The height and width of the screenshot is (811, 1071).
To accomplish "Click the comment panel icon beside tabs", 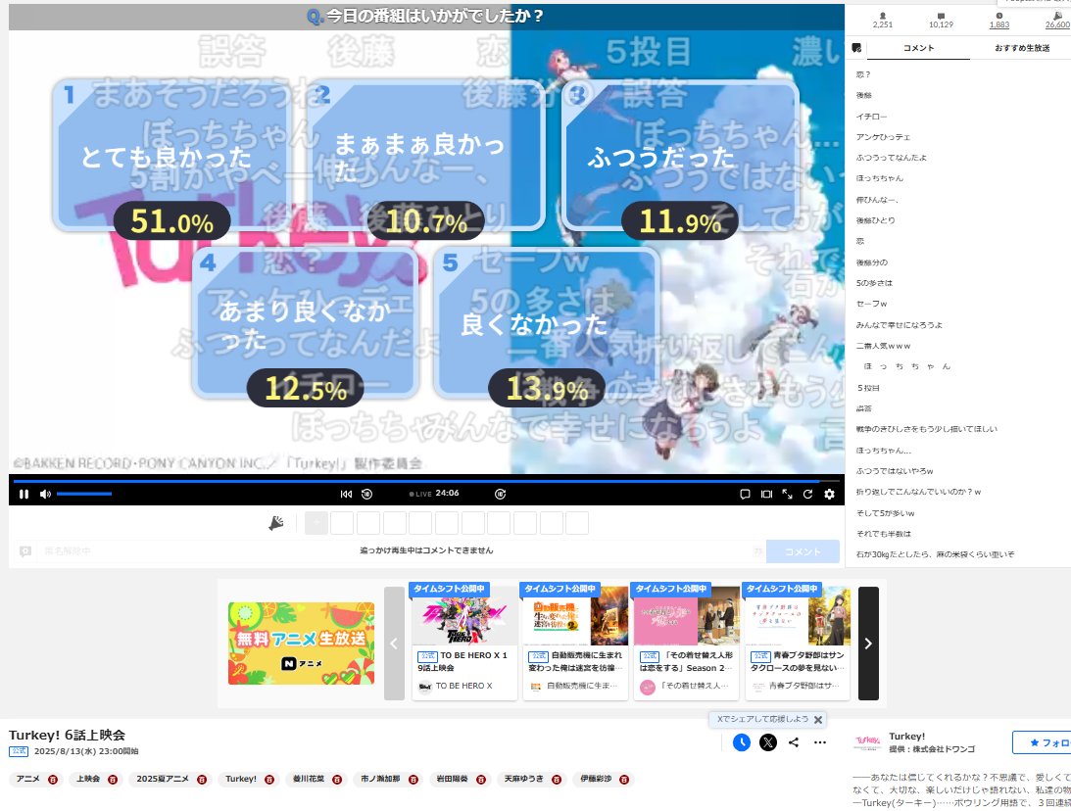I will pyautogui.click(x=856, y=48).
